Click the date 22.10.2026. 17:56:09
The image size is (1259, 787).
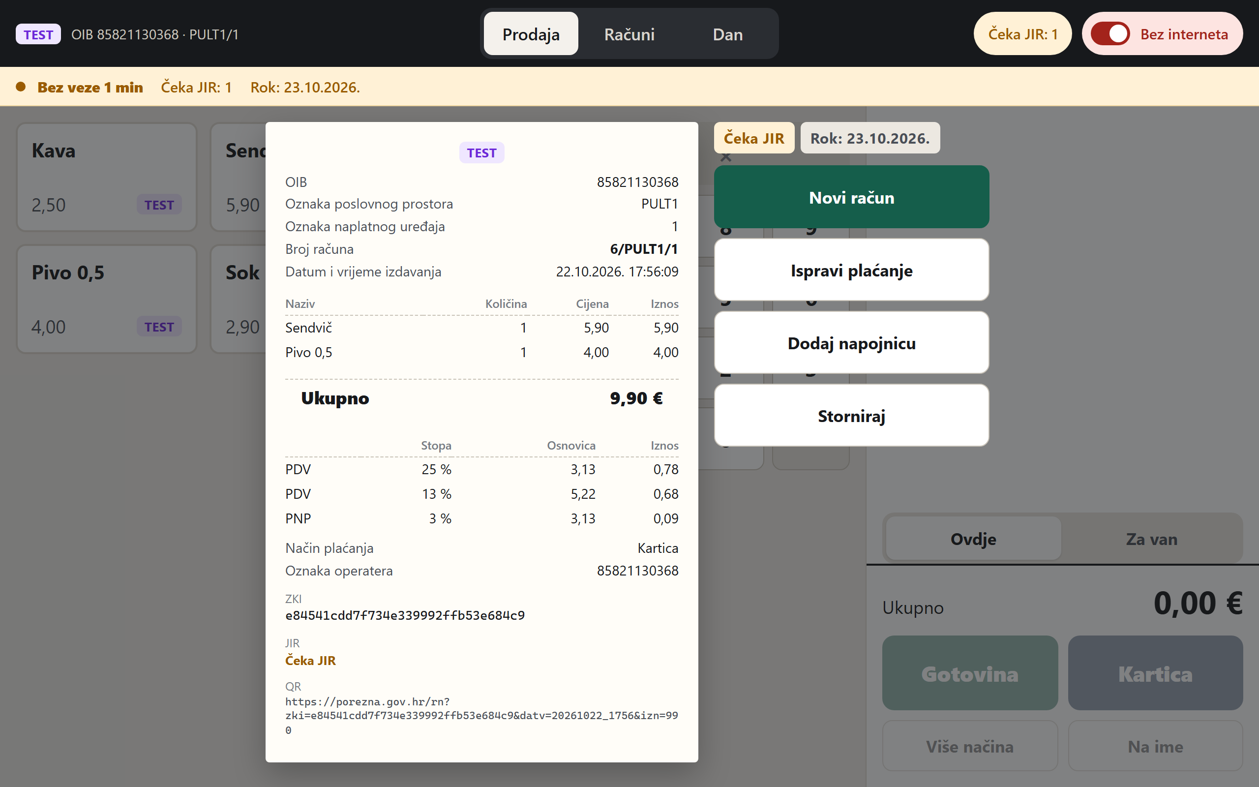tap(617, 271)
